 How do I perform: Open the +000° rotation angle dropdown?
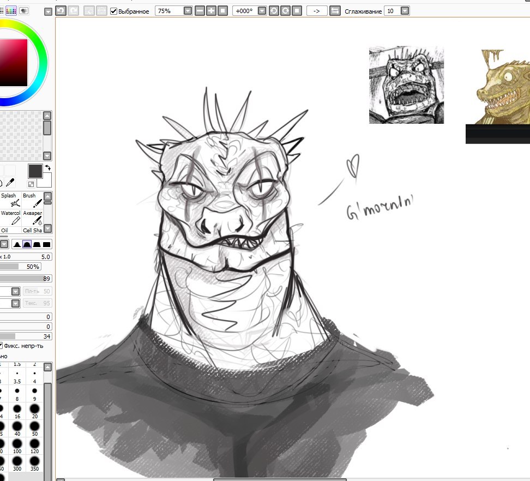point(262,11)
